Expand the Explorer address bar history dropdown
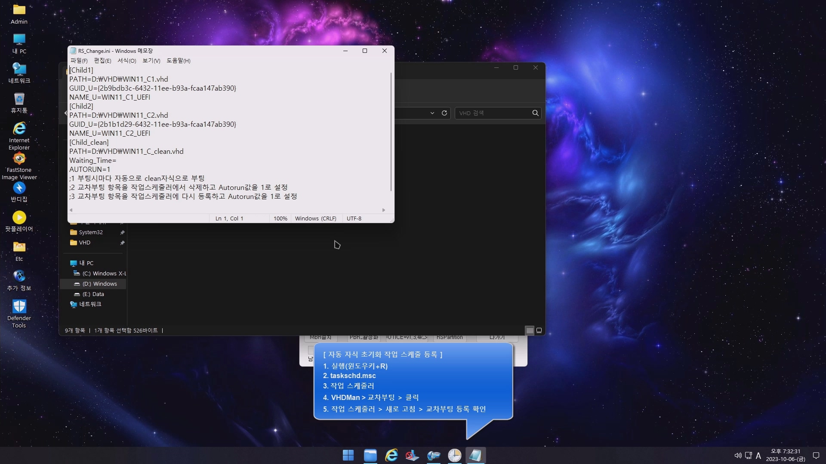This screenshot has height=464, width=826. pyautogui.click(x=432, y=113)
